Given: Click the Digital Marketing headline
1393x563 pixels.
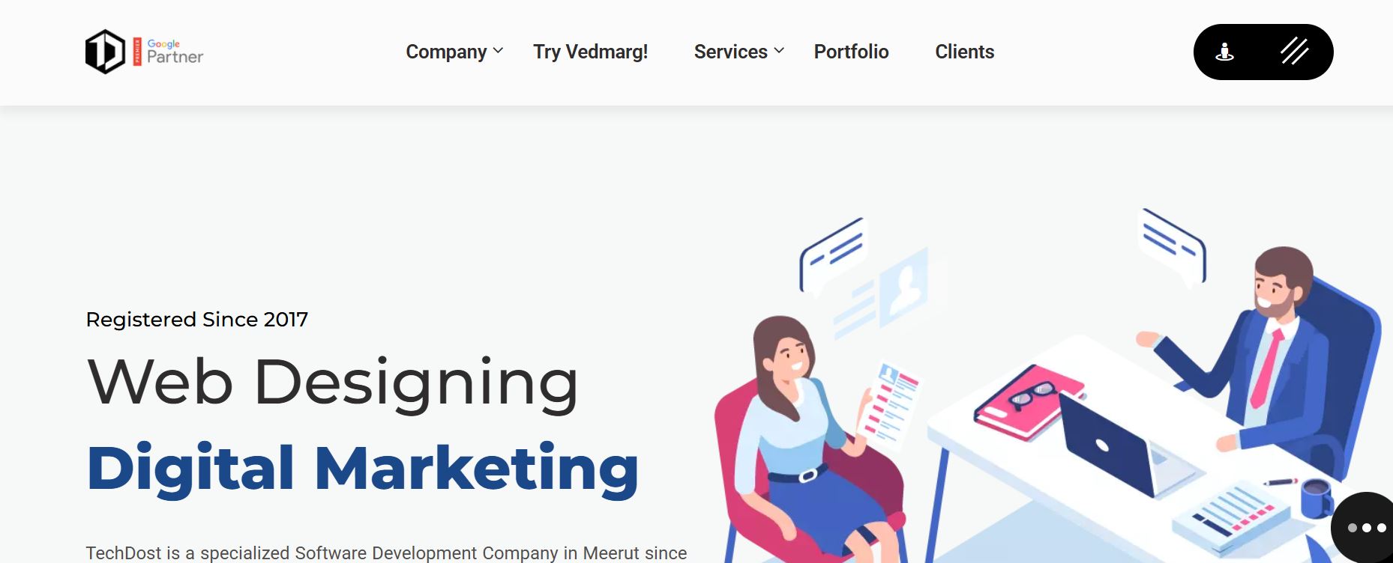Looking at the screenshot, I should (363, 469).
